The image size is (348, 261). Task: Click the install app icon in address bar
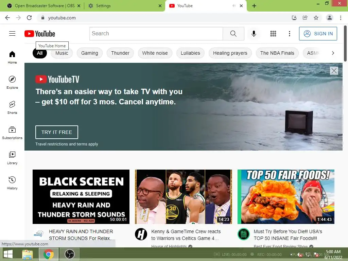click(294, 18)
